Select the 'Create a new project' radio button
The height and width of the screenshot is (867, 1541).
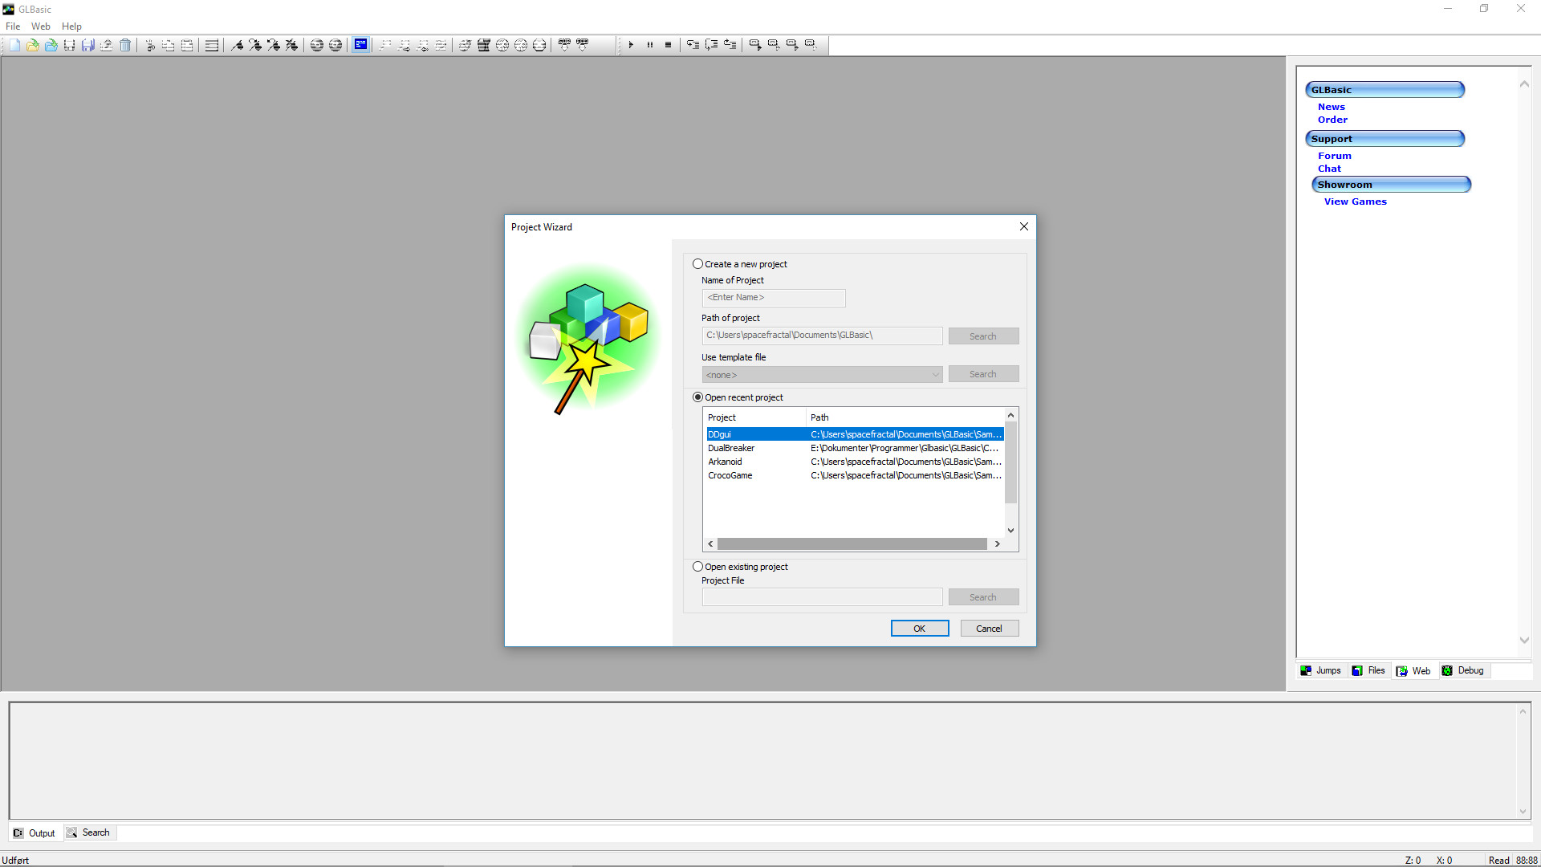(x=697, y=263)
